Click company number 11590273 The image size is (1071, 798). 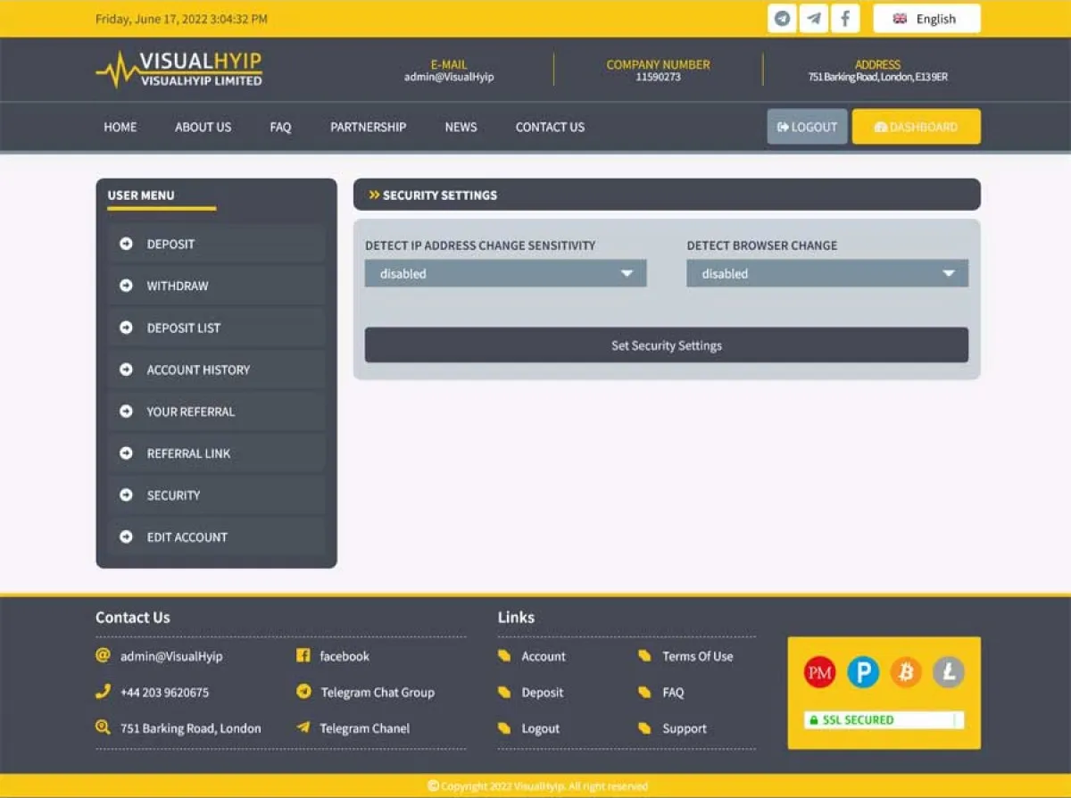click(658, 77)
